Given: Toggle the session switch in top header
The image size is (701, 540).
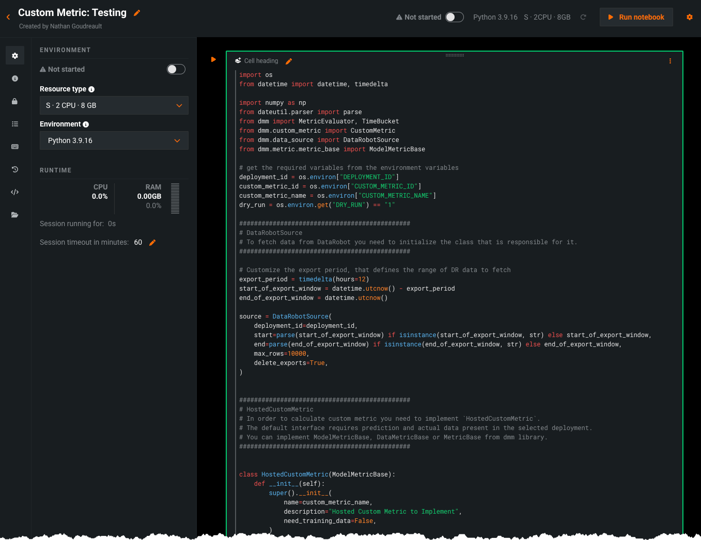Looking at the screenshot, I should tap(455, 17).
